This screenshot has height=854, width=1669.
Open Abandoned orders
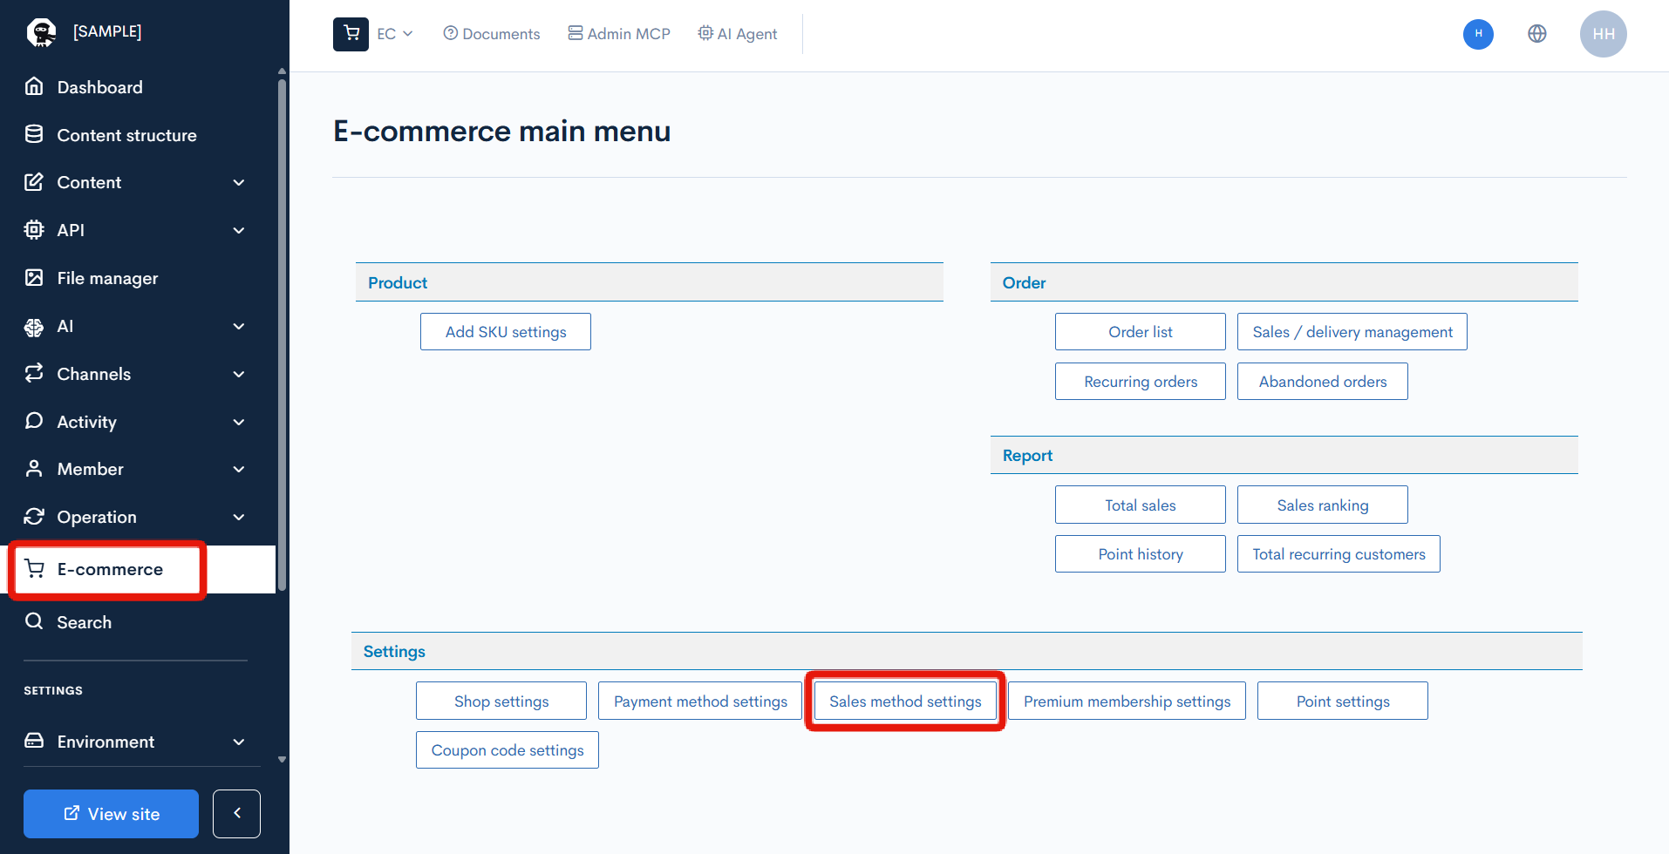[x=1322, y=382]
